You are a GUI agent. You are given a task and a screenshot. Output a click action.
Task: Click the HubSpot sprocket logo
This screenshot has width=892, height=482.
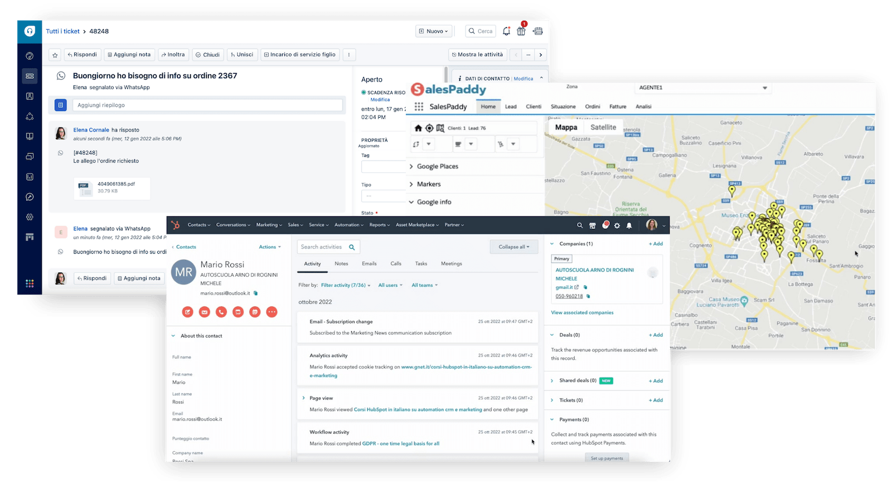(176, 225)
